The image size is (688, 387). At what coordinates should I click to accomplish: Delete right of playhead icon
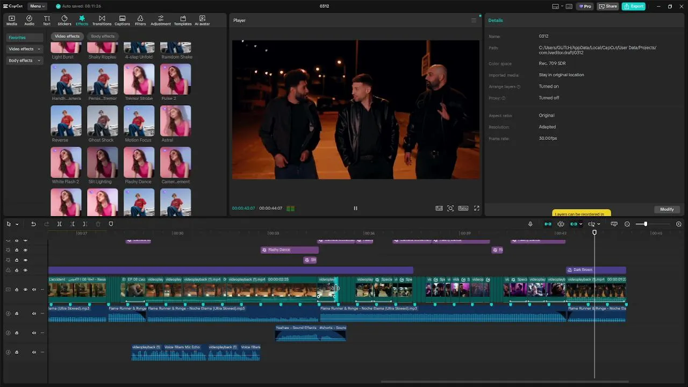pos(85,224)
